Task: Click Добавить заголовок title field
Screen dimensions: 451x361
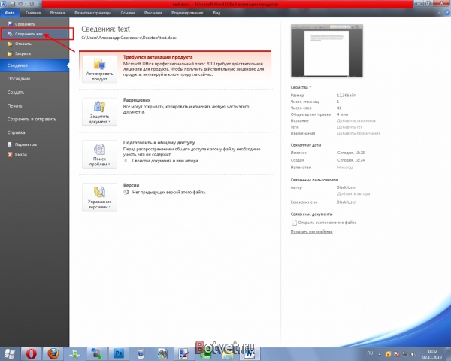Action: 356,120
